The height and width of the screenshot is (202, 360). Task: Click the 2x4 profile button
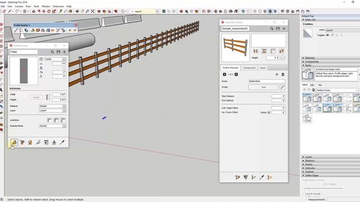click(x=263, y=88)
